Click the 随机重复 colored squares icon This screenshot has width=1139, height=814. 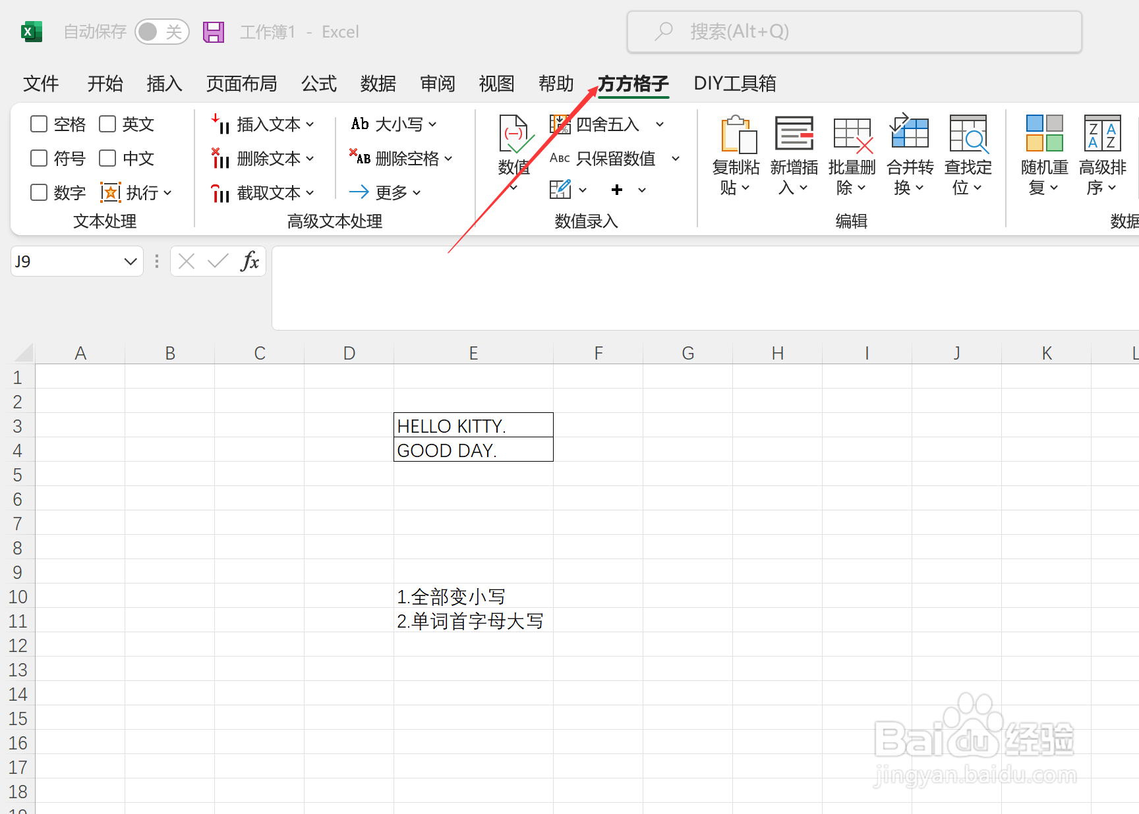pyautogui.click(x=1045, y=133)
